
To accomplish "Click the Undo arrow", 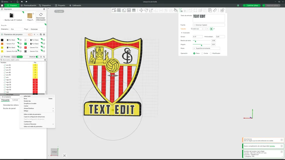I will click(22, 2).
